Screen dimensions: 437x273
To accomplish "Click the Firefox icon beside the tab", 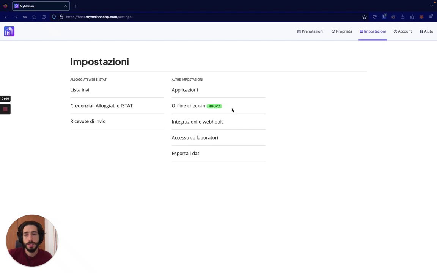I will coord(5,6).
